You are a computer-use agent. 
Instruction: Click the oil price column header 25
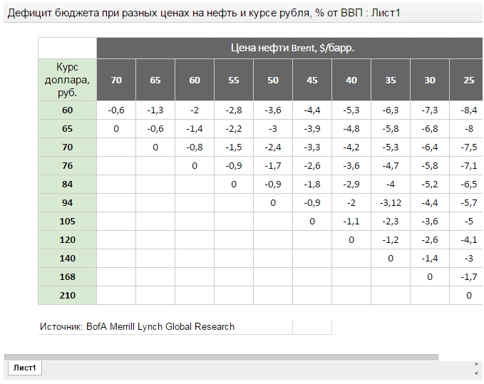[468, 81]
